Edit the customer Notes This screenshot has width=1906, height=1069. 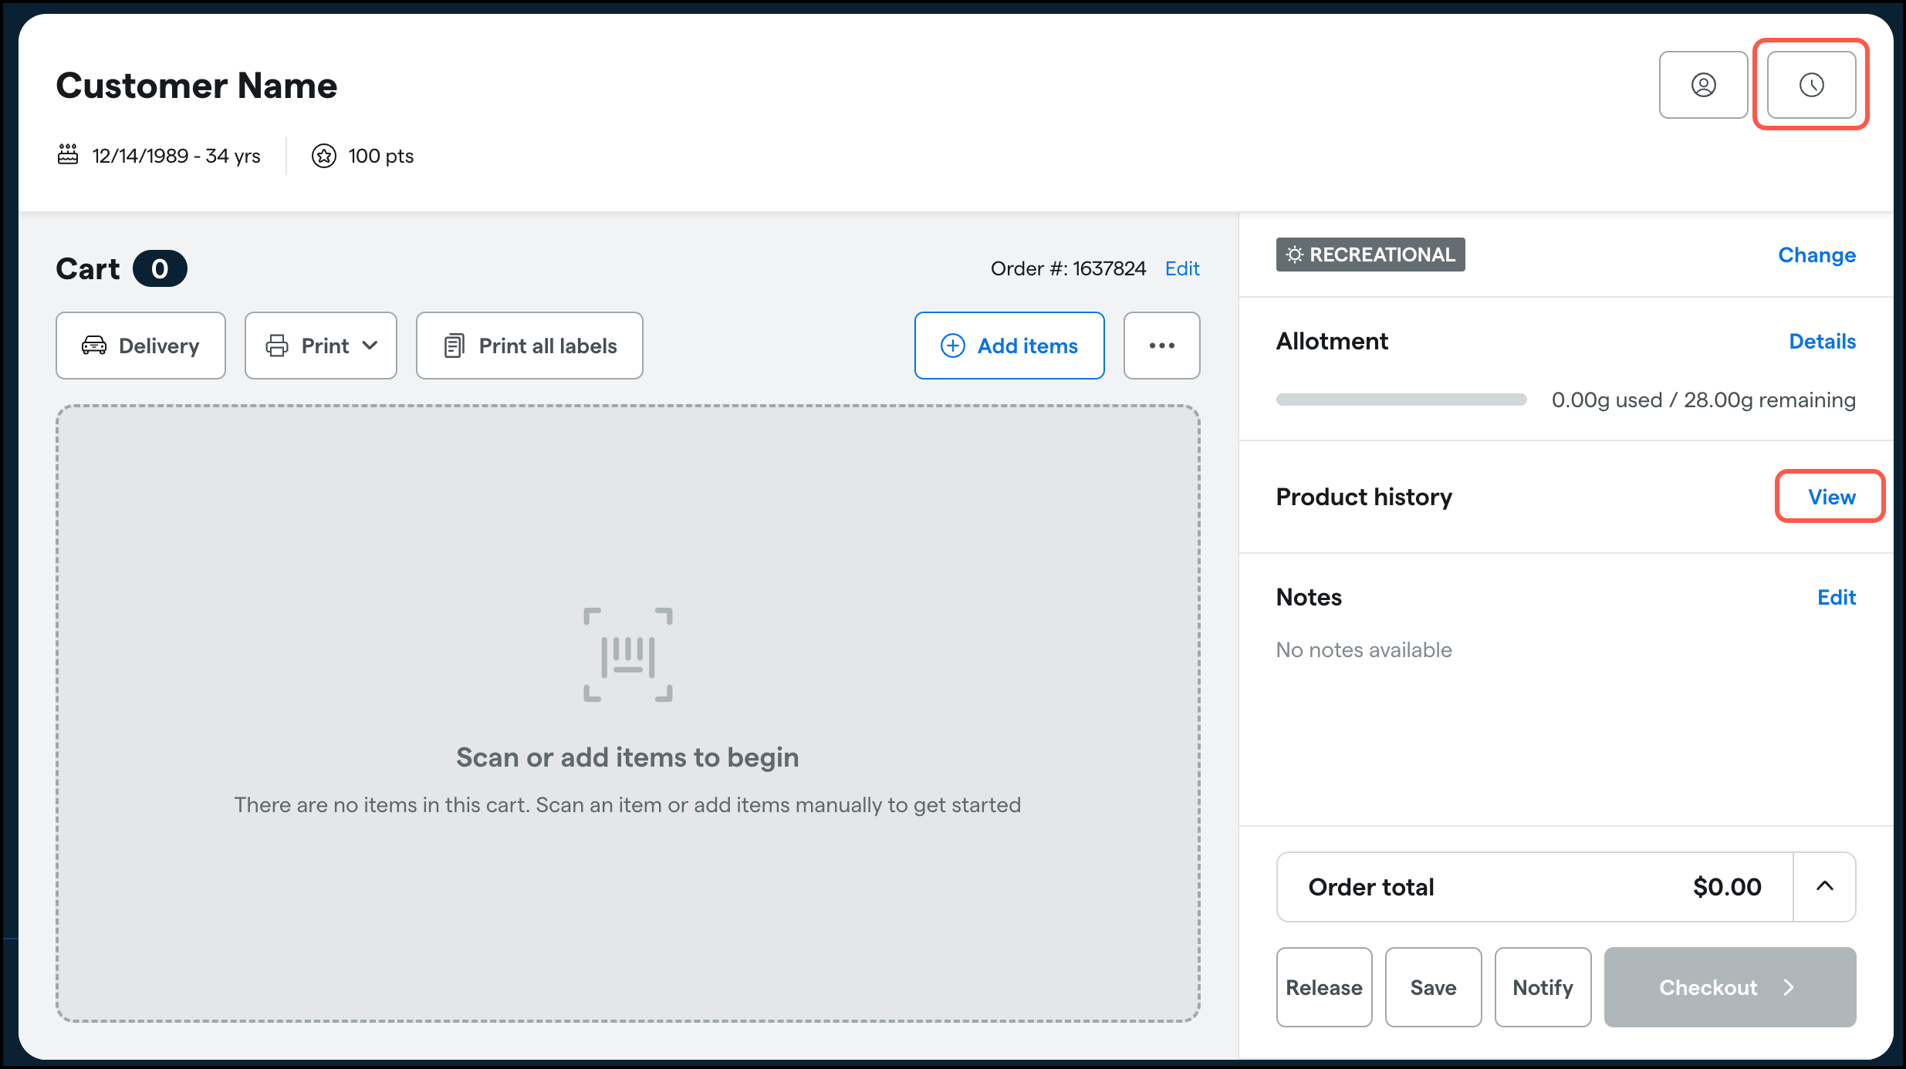pyautogui.click(x=1837, y=597)
